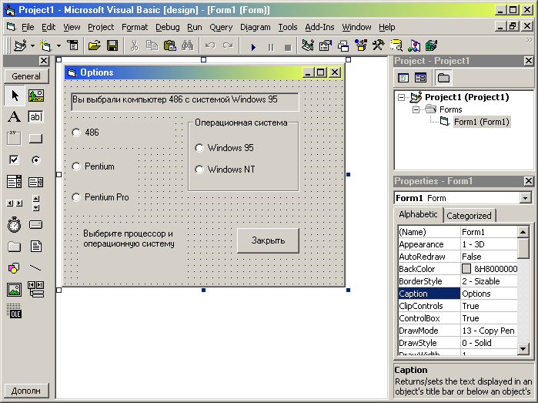Open the Add-Ins menu
Viewport: 538px width, 403px height.
tap(319, 27)
